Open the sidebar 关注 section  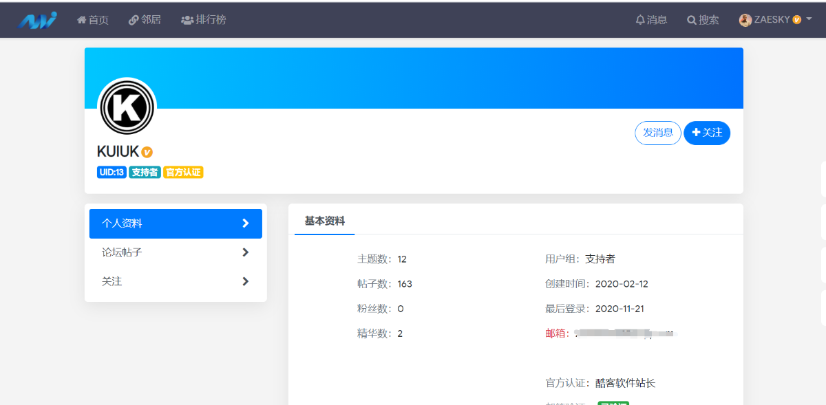pyautogui.click(x=176, y=281)
